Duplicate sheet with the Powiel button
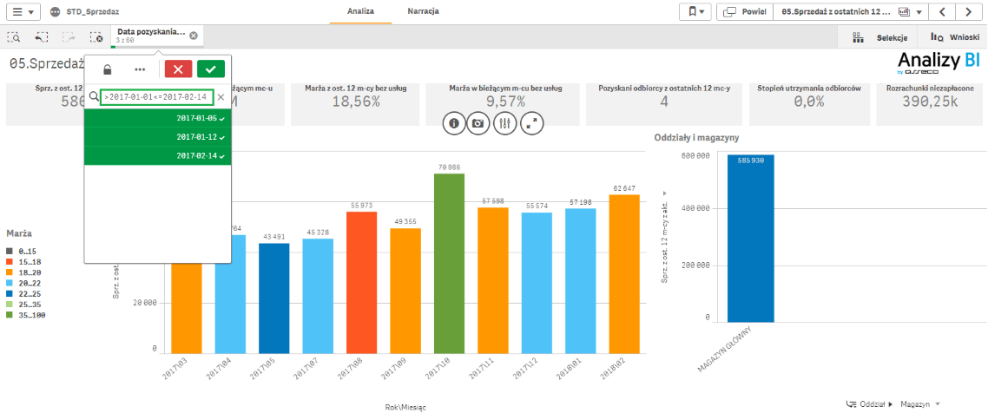Screen dimensions: 988x413 [745, 12]
